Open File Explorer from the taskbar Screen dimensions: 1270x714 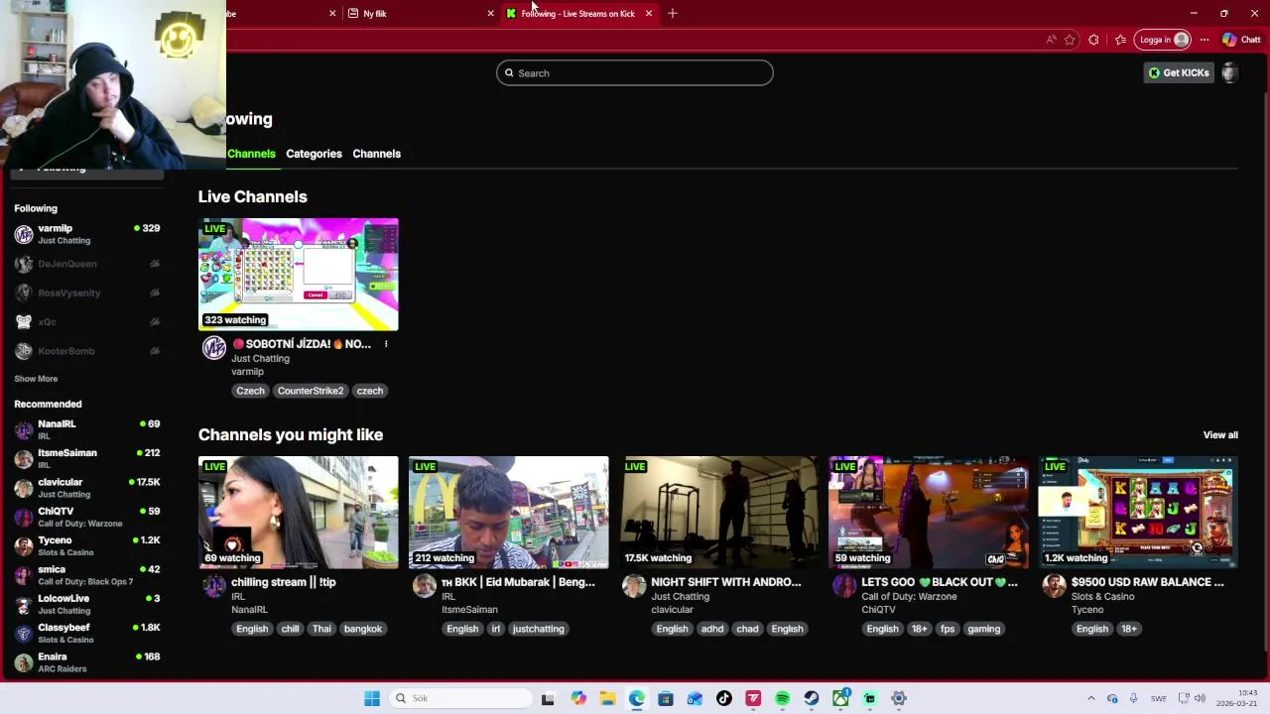click(607, 698)
